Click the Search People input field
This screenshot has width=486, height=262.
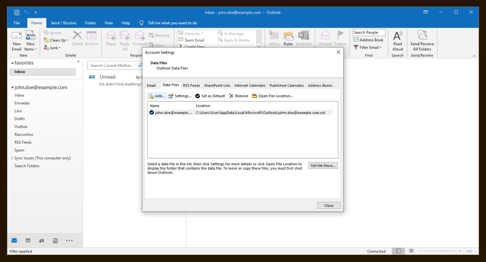369,33
